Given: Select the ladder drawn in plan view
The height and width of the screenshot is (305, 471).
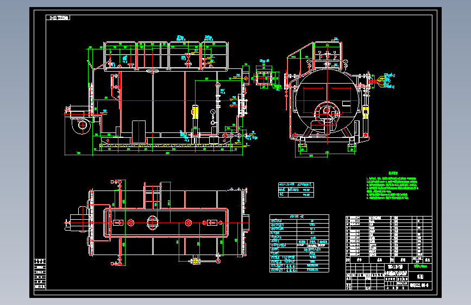Looking at the screenshot, I should tap(152, 195).
